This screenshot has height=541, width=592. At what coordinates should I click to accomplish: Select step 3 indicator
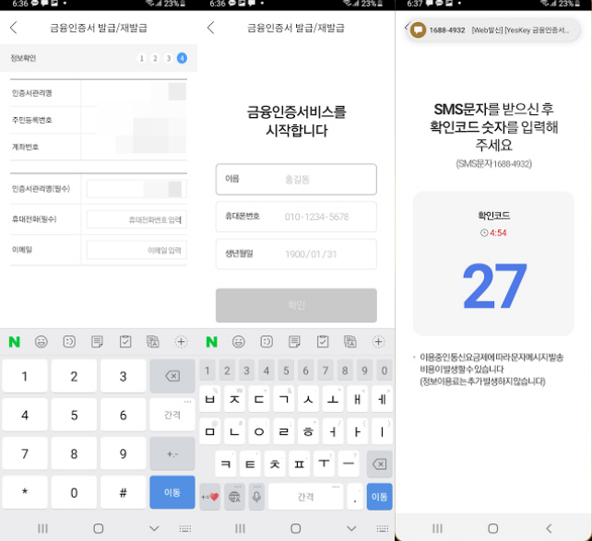169,58
